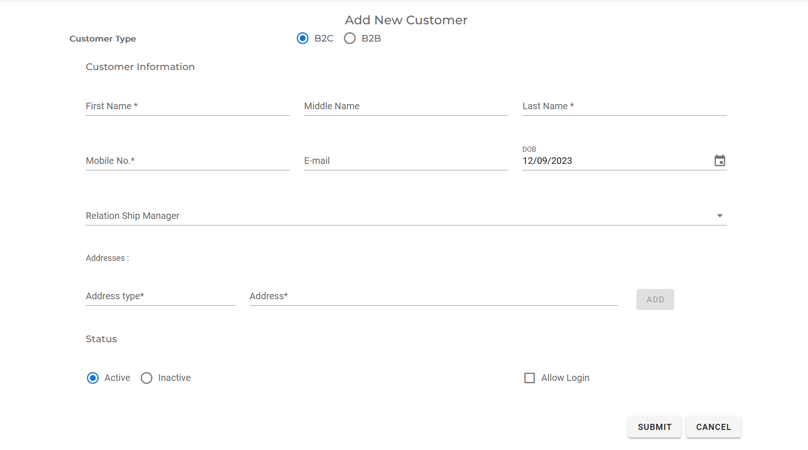Click the First Name input field
The height and width of the screenshot is (450, 808).
click(x=187, y=106)
